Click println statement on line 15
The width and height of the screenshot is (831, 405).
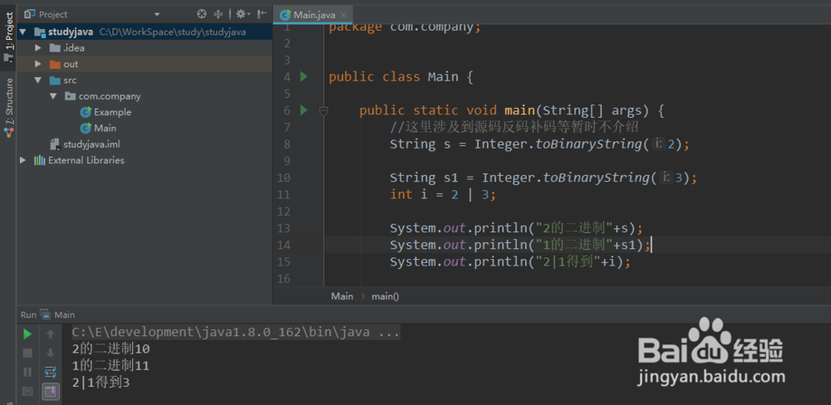pyautogui.click(x=510, y=261)
